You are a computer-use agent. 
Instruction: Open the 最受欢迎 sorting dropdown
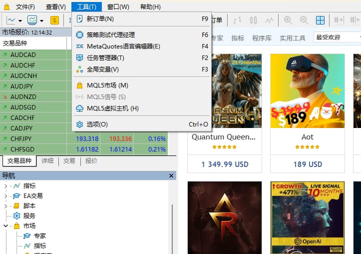tap(337, 37)
